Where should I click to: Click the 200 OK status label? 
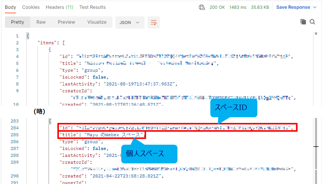coord(217,7)
